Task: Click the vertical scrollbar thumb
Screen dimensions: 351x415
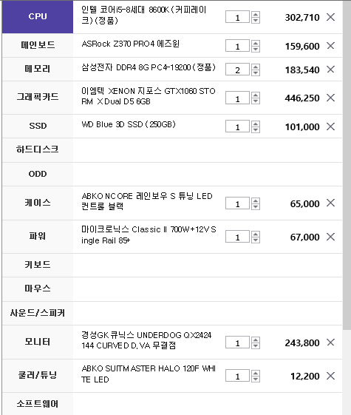Action: (x=347, y=165)
